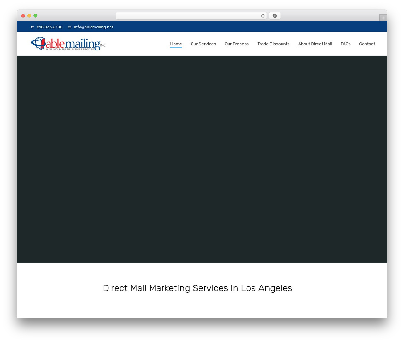Open the browser downloads icon
The width and height of the screenshot is (404, 342).
pos(275,16)
